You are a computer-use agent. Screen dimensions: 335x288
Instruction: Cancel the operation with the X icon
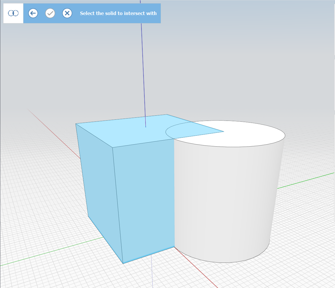[67, 13]
